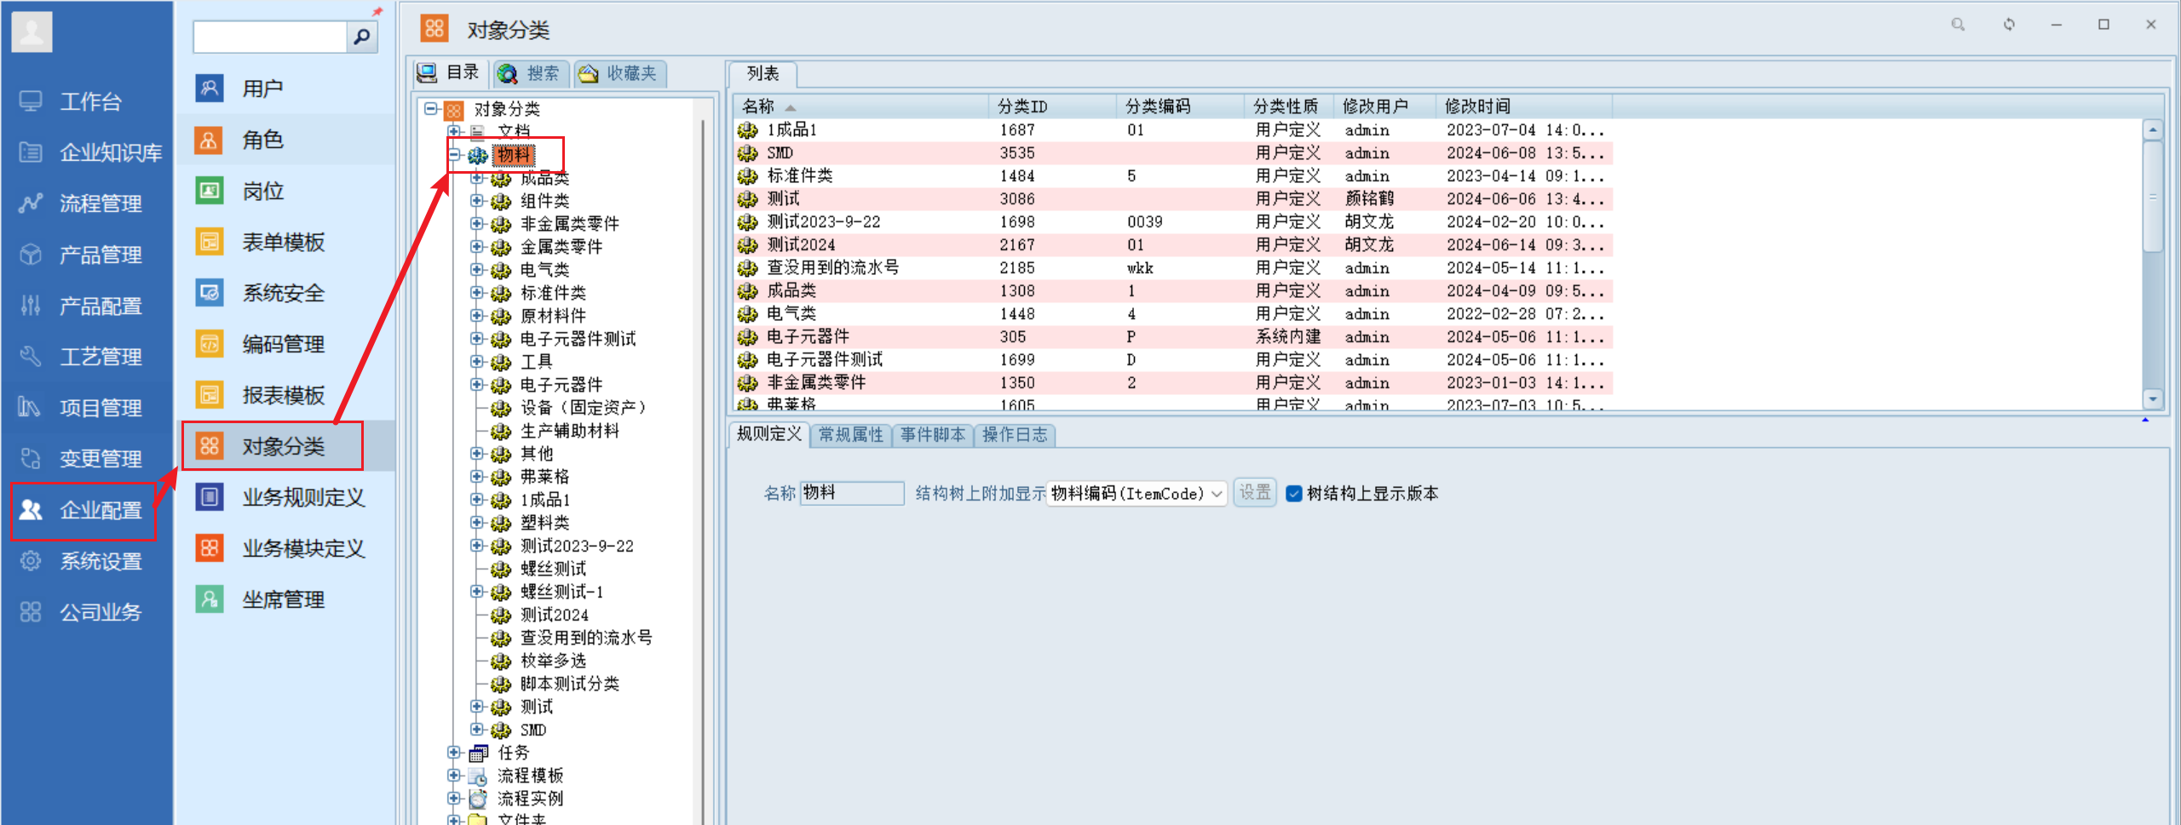2181x825 pixels.
Task: Toggle 树结构上显示版本 checkbox
Action: click(1294, 494)
